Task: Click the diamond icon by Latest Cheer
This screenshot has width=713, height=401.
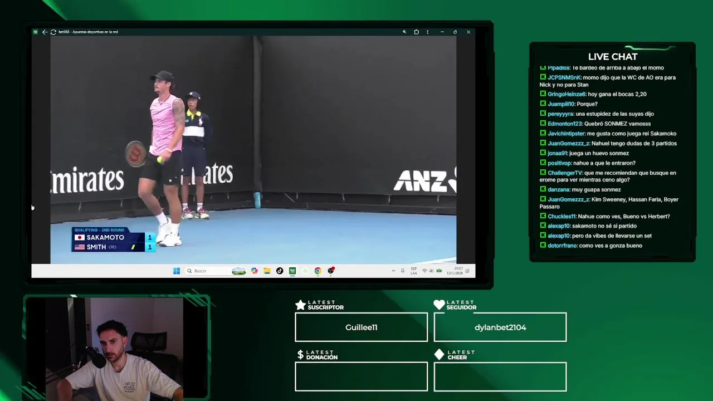Action: tap(439, 355)
